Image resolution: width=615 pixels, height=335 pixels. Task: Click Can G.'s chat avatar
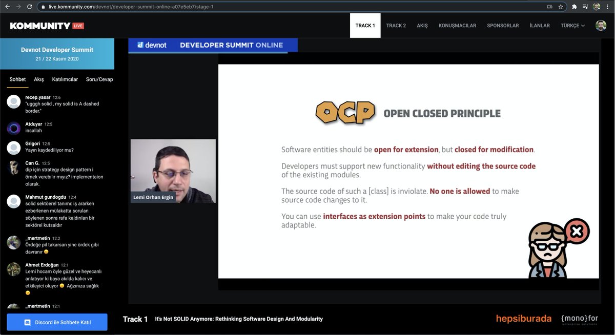(x=14, y=167)
